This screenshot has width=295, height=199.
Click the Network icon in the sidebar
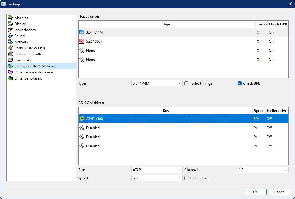coord(10,42)
